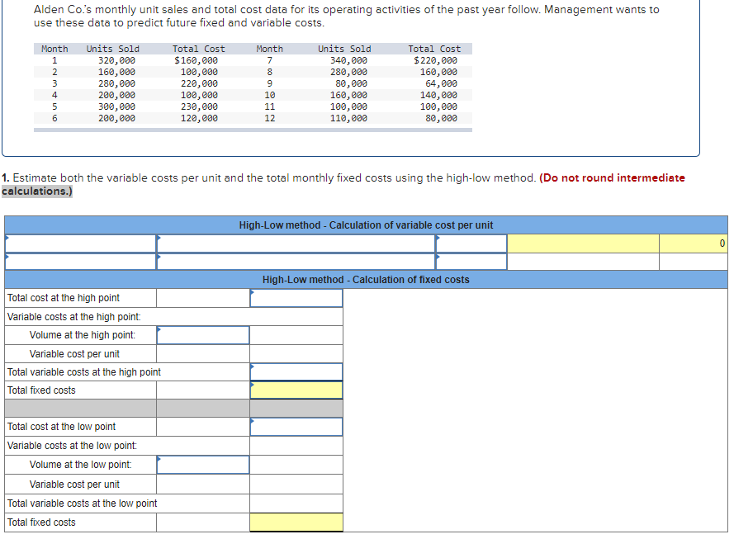This screenshot has width=734, height=539.
Task: Open first dropdown cell in variable cost first row
Action: coord(80,243)
